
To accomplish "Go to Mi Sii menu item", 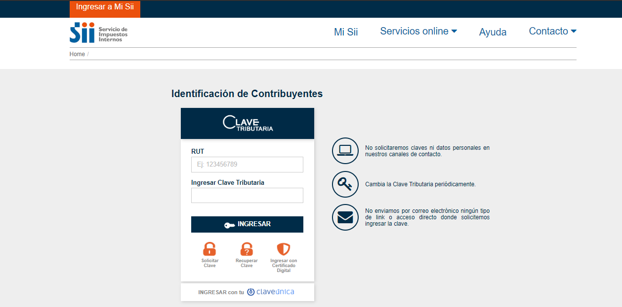I will point(346,32).
